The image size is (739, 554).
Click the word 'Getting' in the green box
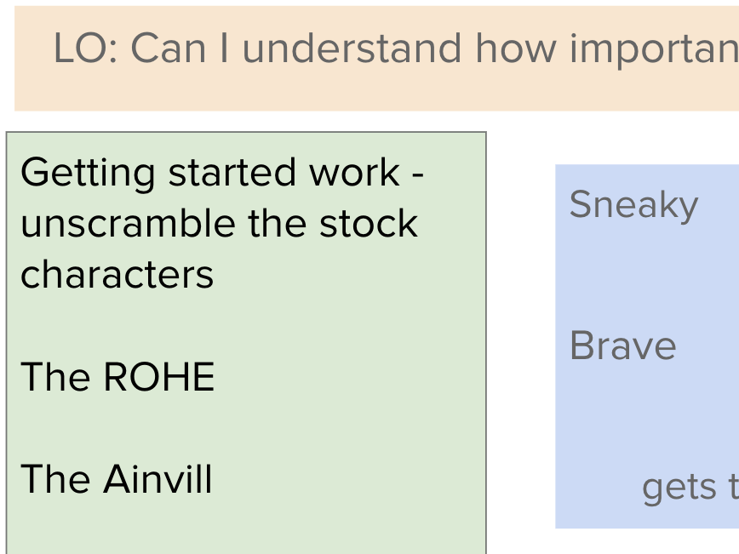88,174
